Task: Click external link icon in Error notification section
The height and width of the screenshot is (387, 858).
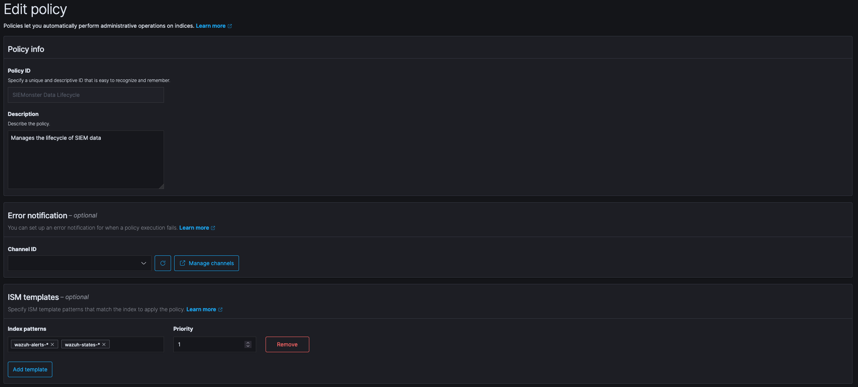Action: [213, 228]
